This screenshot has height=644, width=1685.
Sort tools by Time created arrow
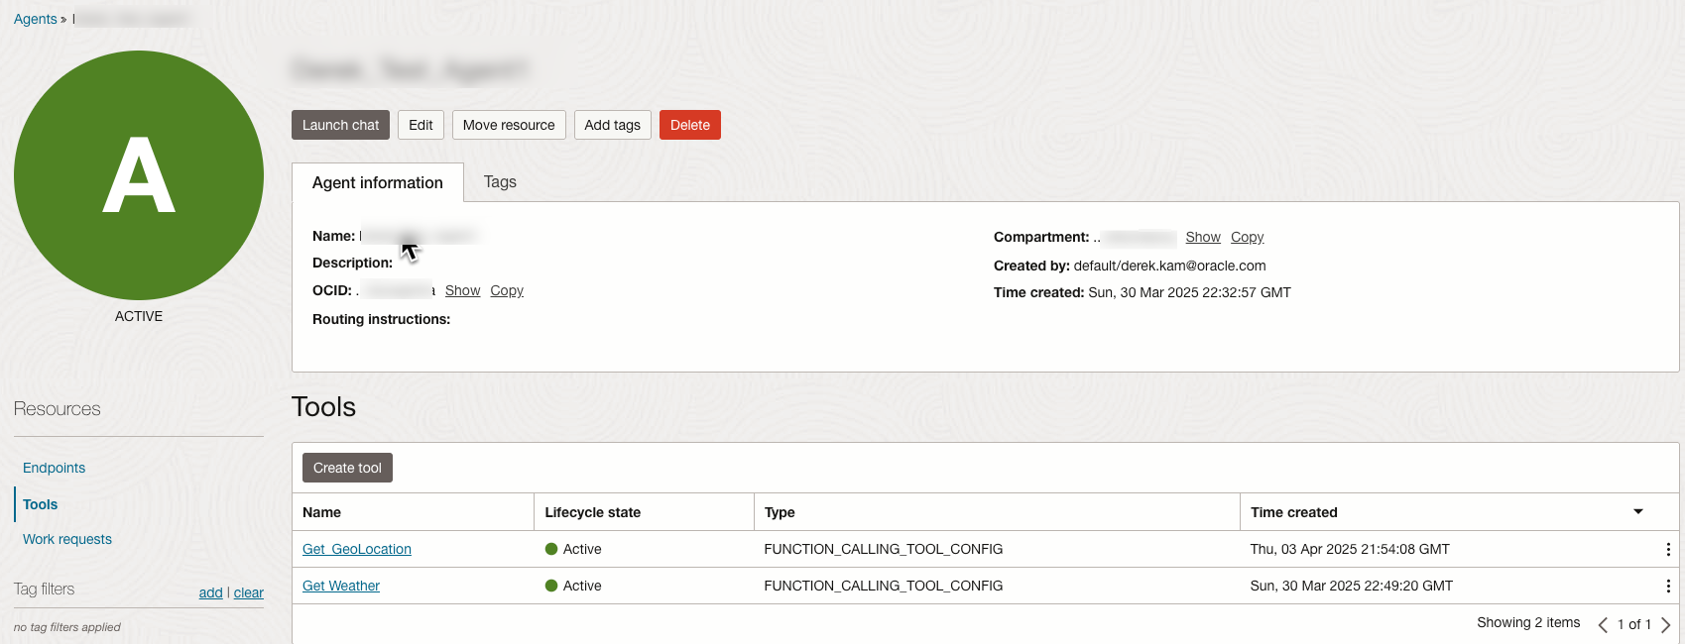tap(1637, 511)
